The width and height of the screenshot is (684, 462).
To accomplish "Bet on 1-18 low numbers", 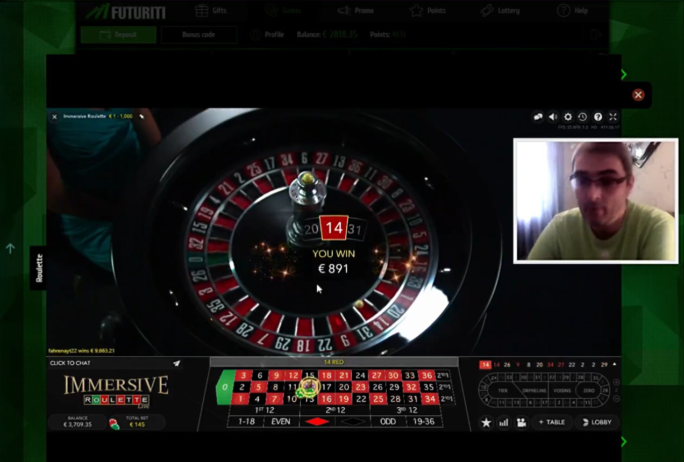I will click(246, 422).
